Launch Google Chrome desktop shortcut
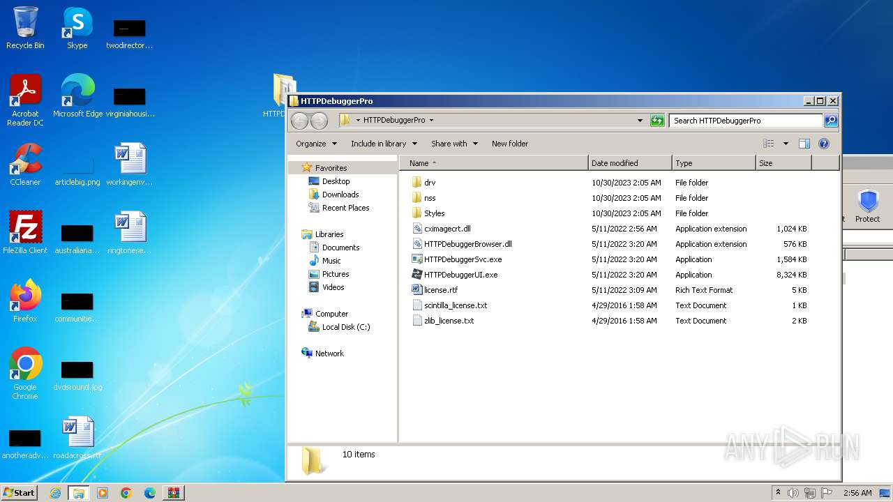Screen dimensions: 893x502 click(25, 374)
